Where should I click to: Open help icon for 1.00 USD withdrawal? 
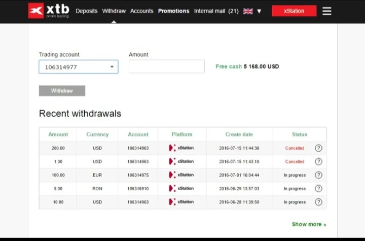(318, 161)
